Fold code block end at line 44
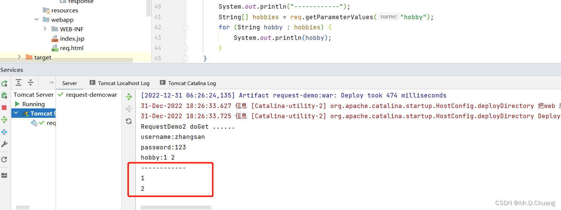Image resolution: width=561 pixels, height=210 pixels. (185, 47)
